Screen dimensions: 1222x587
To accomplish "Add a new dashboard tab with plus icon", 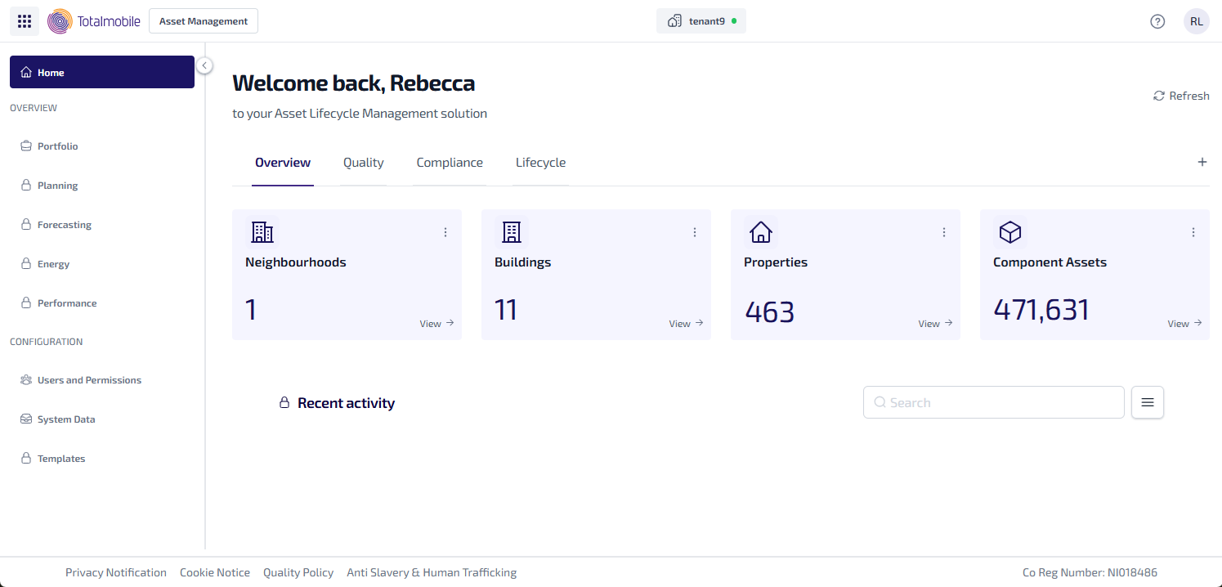I will click(1202, 162).
